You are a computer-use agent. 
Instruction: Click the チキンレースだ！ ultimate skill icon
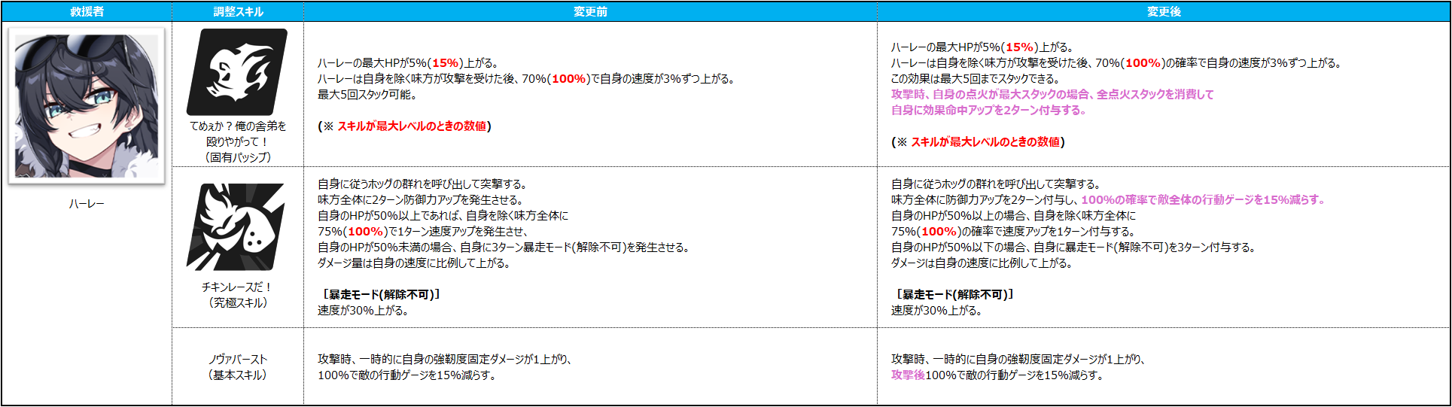pos(236,227)
